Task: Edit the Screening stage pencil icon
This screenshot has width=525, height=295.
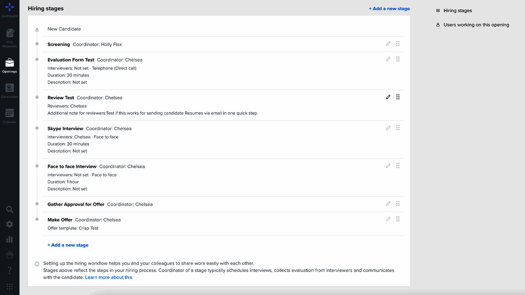Action: pyautogui.click(x=388, y=44)
